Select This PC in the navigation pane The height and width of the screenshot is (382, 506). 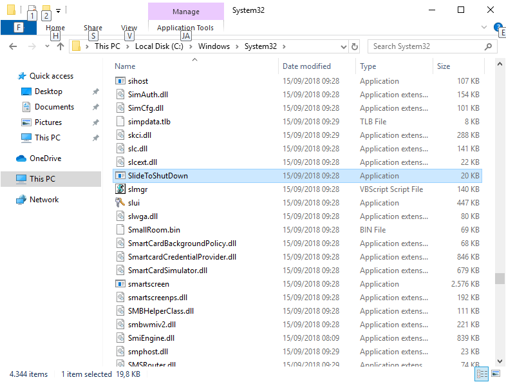pos(51,179)
